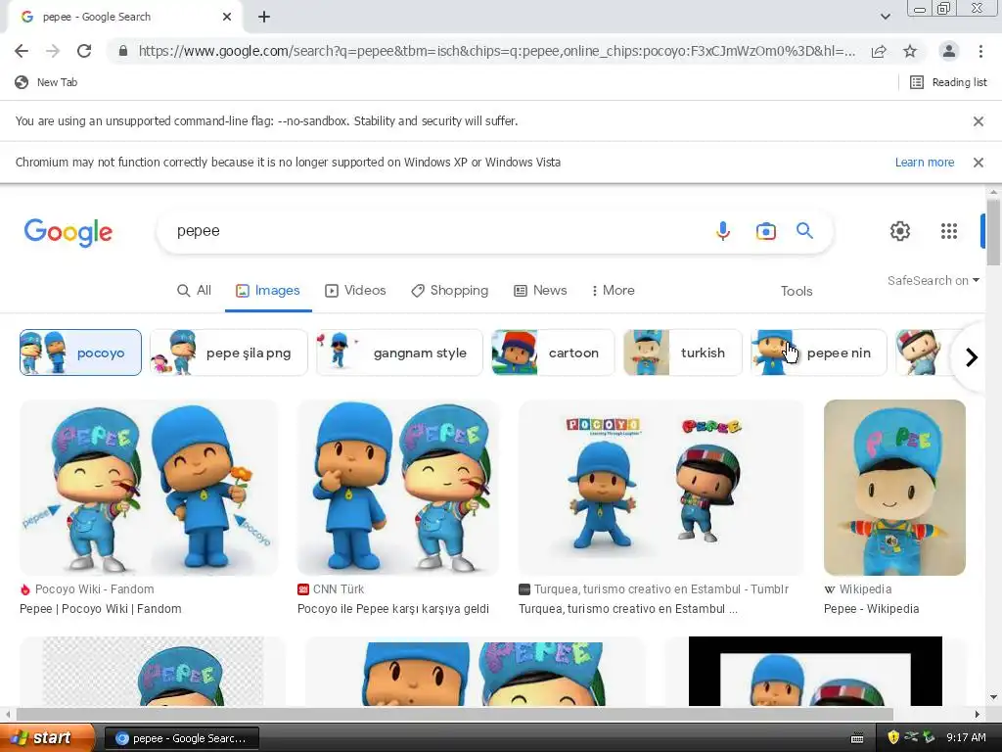Open the Windows start menu
The height and width of the screenshot is (752, 1002).
(x=46, y=738)
